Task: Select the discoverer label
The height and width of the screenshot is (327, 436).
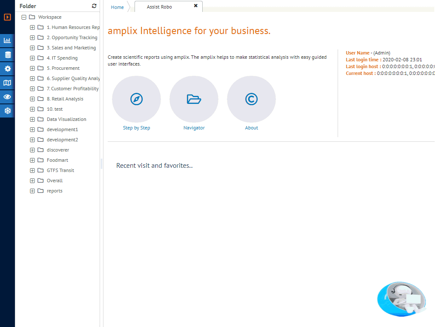Action: click(58, 150)
